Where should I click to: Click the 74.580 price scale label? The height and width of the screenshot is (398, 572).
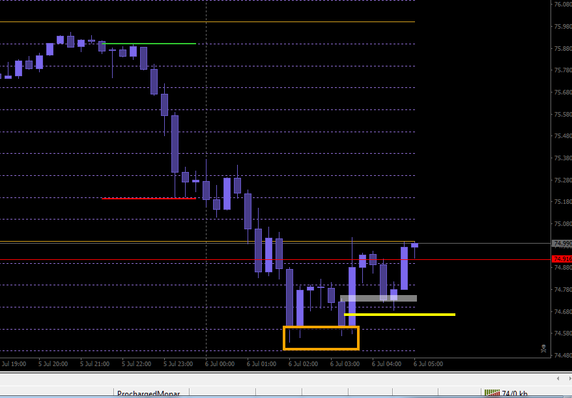563,333
